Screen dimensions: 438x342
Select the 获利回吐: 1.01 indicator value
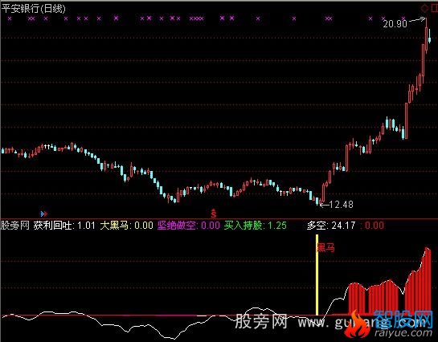point(64,226)
